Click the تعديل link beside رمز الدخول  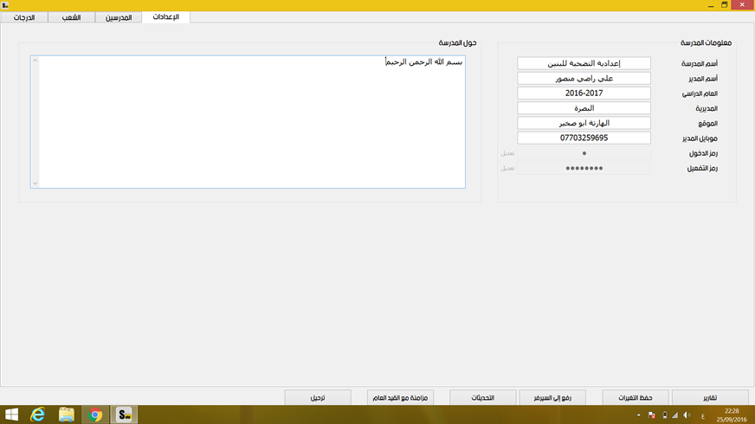508,153
